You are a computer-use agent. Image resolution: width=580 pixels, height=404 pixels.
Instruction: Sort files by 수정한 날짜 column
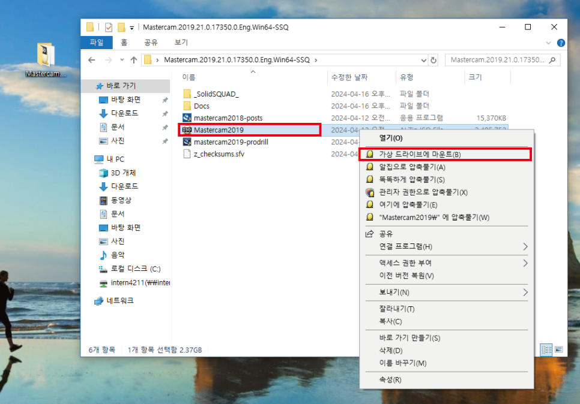(x=349, y=77)
